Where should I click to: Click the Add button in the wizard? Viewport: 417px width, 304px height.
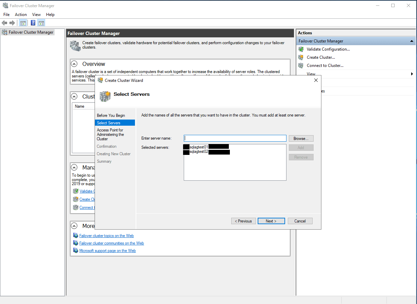click(301, 148)
